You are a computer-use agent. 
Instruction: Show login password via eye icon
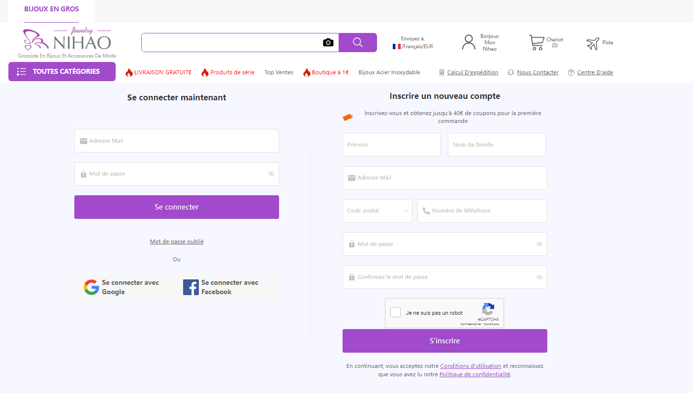271,174
